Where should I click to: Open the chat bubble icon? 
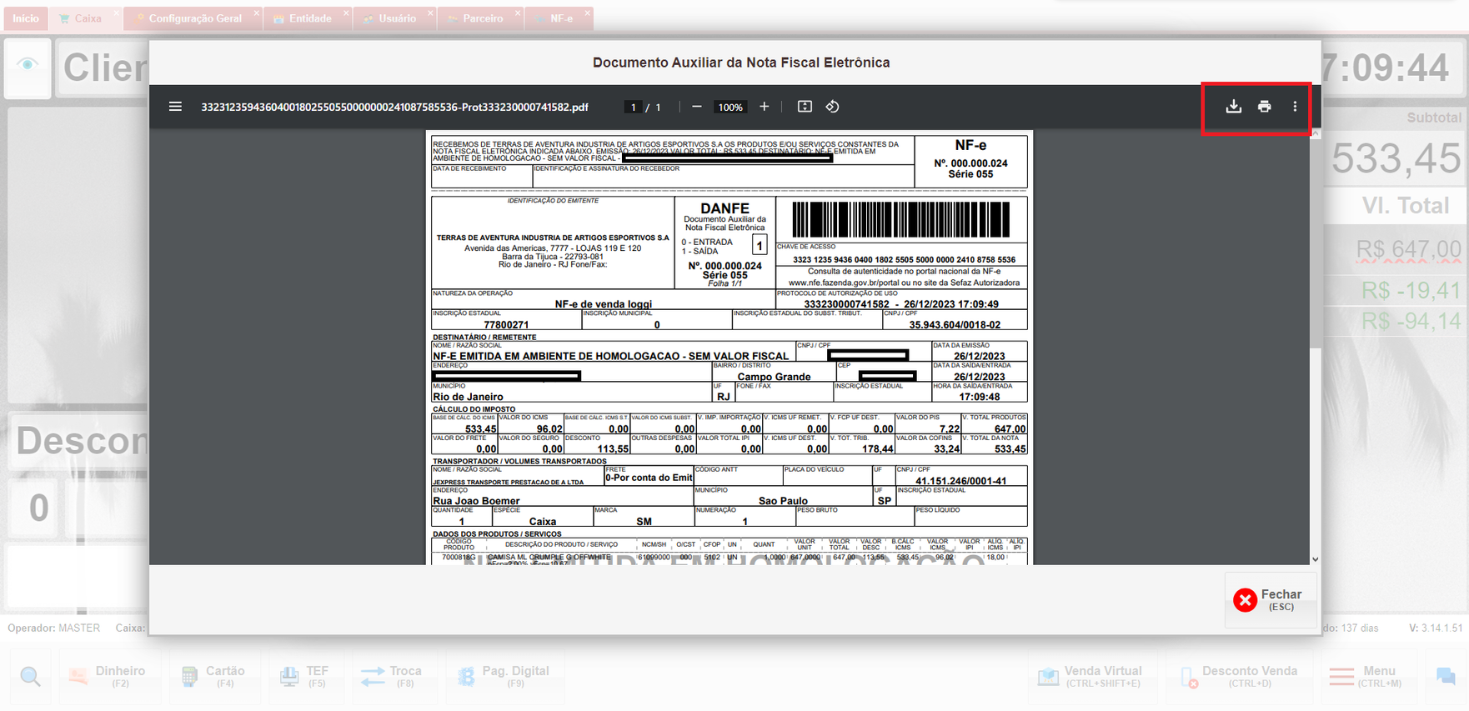click(x=1445, y=676)
